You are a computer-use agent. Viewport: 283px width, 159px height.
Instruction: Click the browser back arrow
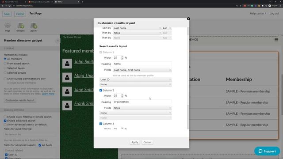click(x=2, y=6)
